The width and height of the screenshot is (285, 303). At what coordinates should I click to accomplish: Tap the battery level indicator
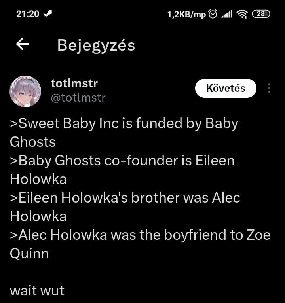point(261,14)
